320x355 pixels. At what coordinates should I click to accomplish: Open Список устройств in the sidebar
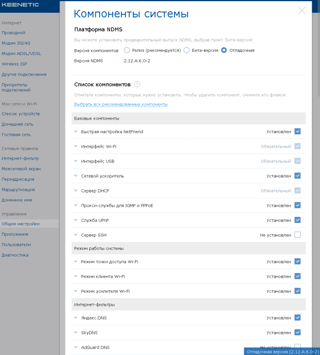[21, 114]
